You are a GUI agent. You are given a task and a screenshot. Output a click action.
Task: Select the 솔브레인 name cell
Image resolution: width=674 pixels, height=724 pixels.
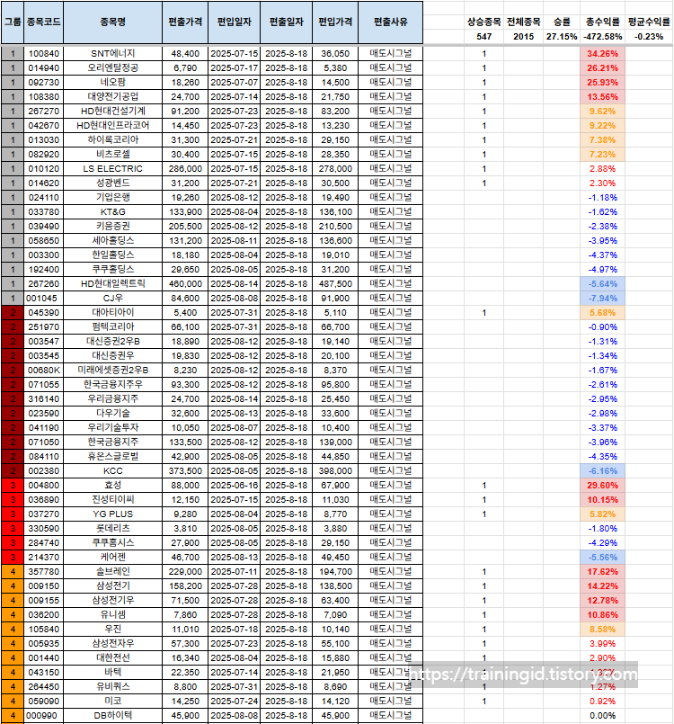click(x=112, y=572)
